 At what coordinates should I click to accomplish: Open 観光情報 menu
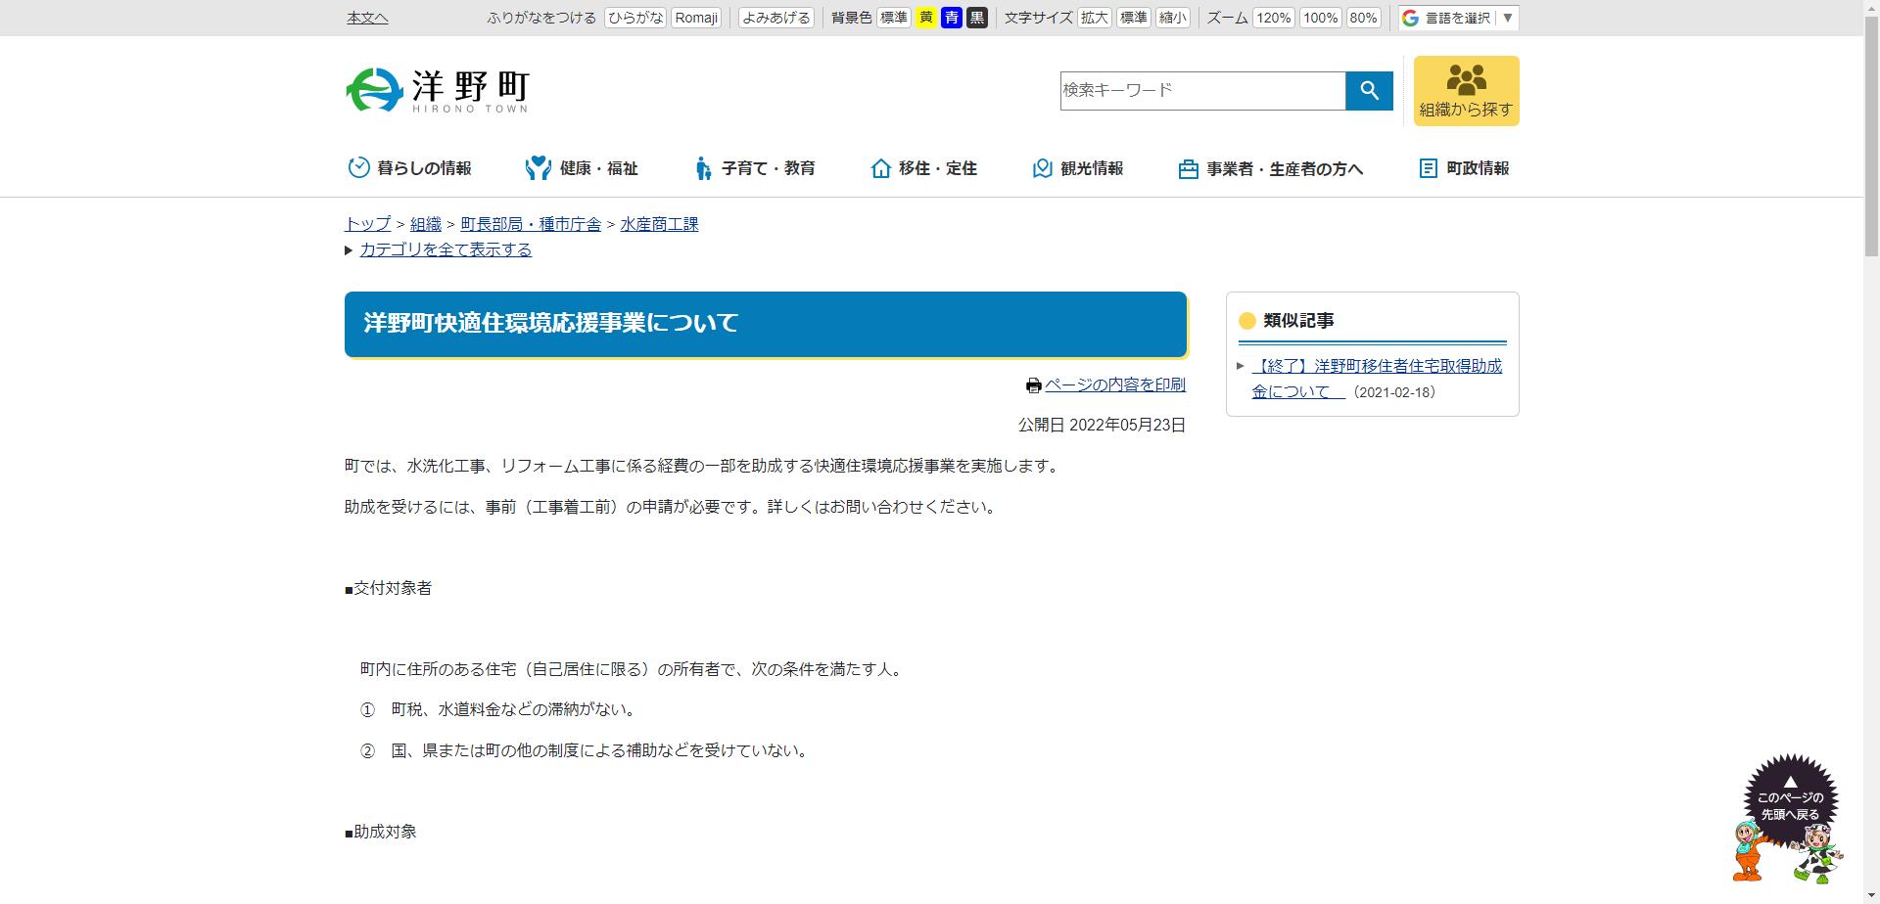tap(1077, 168)
